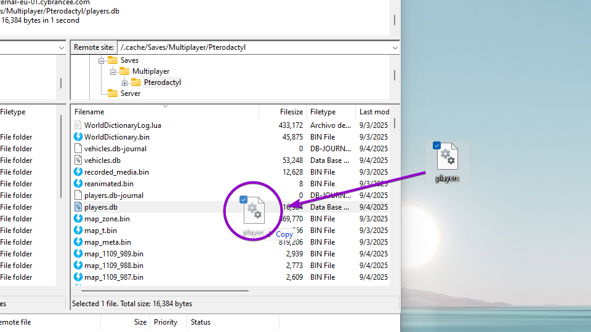
Task: Click the local folder tree vertical scrollbar
Action: pyautogui.click(x=61, y=83)
